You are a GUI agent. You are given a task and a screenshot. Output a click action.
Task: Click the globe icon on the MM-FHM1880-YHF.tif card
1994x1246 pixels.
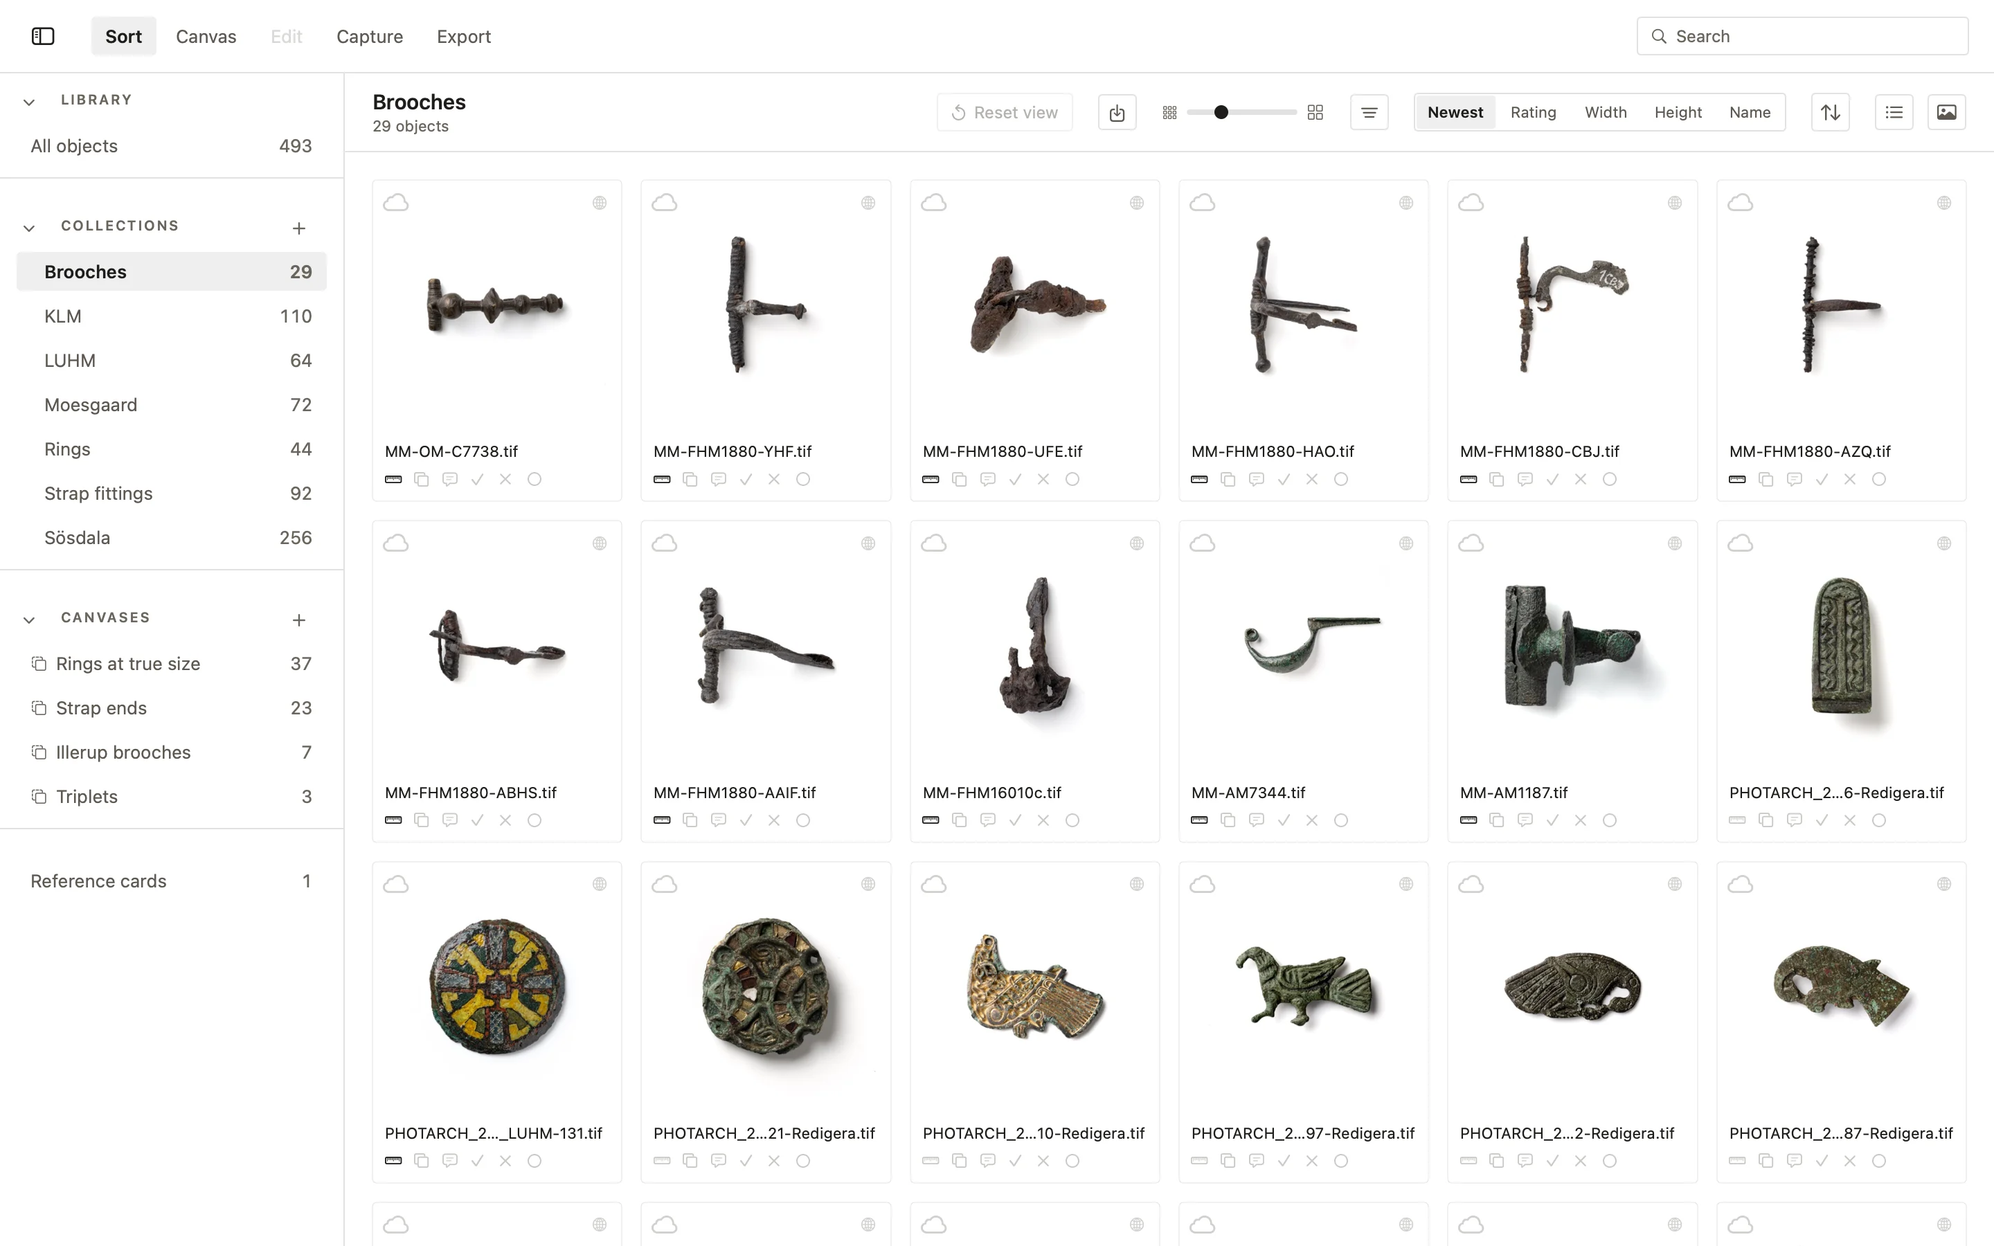[868, 203]
